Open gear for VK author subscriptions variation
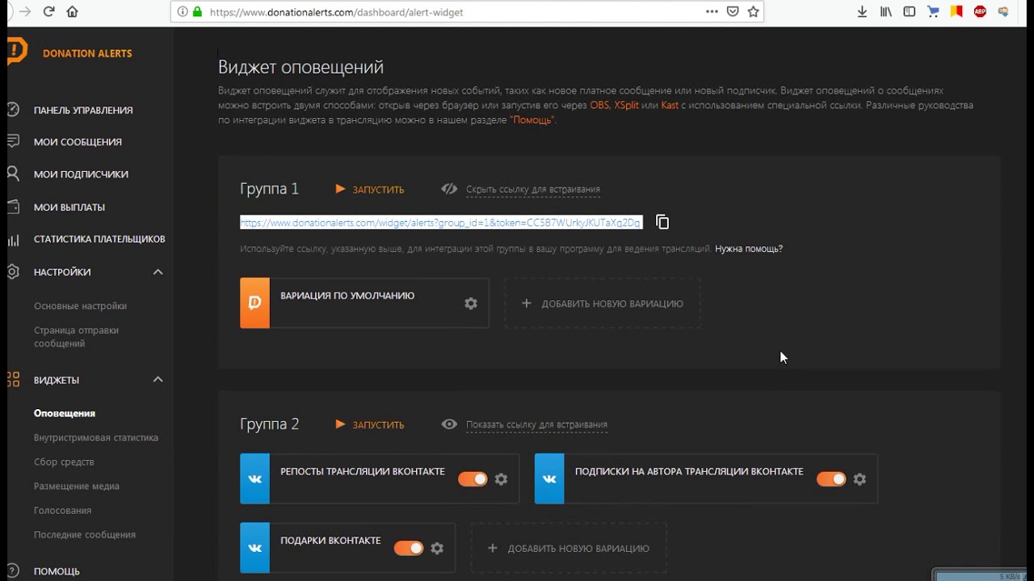Image resolution: width=1034 pixels, height=581 pixels. coord(860,479)
